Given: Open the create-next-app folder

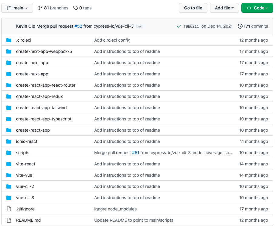Looking at the screenshot, I should pyautogui.click(x=32, y=63).
